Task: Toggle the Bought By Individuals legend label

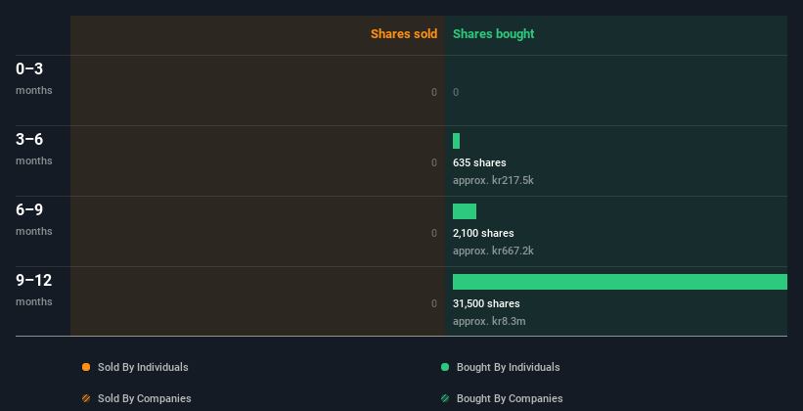Action: 508,367
